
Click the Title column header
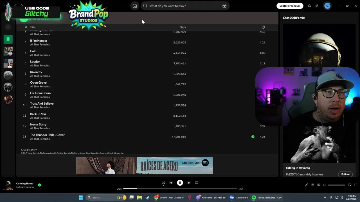(33, 27)
